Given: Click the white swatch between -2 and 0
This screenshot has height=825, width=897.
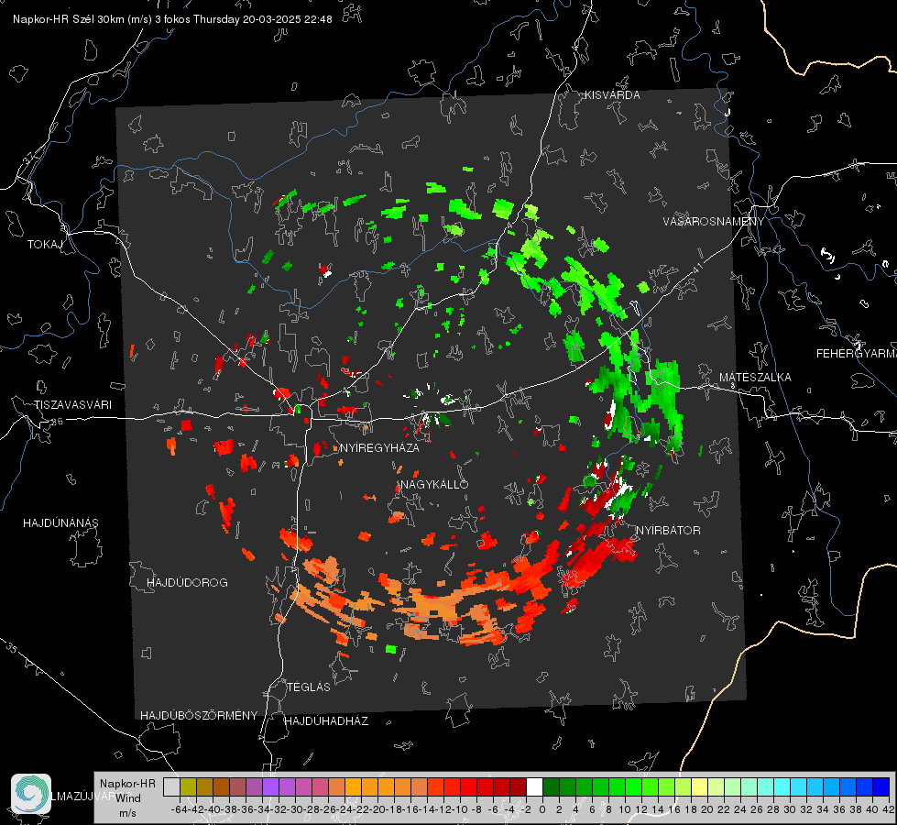Looking at the screenshot, I should coord(534,786).
